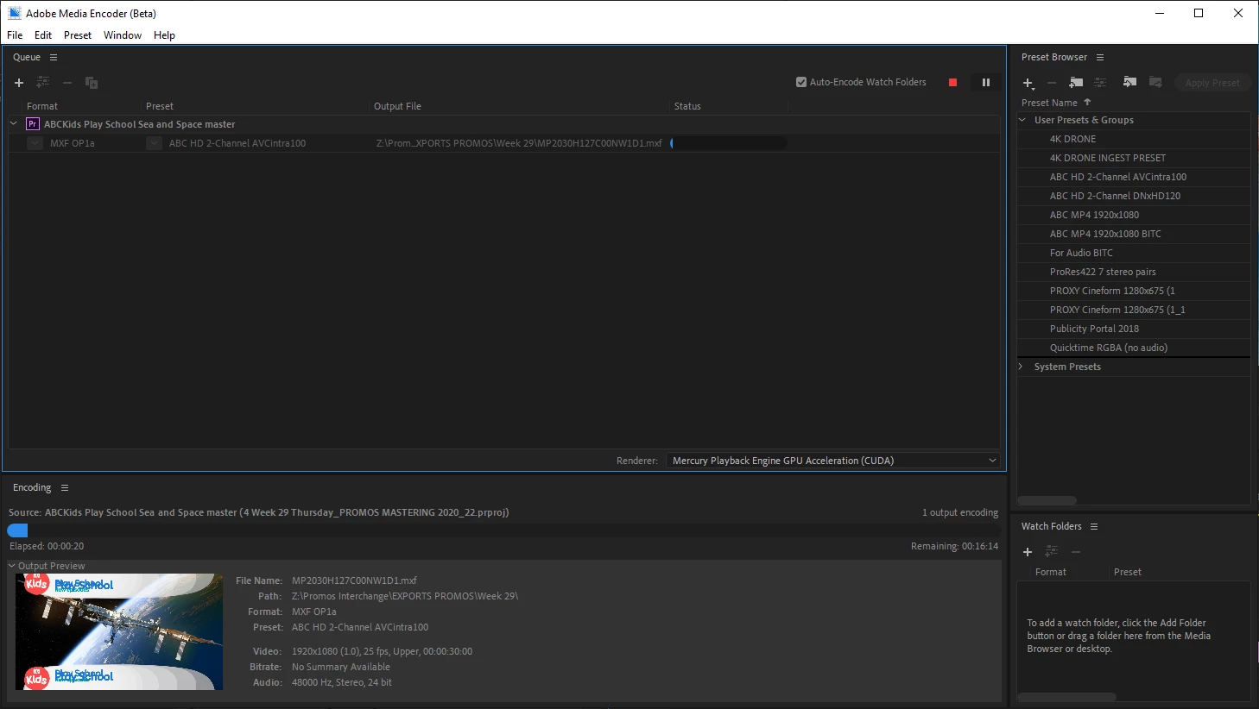Click remove watch folder minus icon

(1076, 552)
